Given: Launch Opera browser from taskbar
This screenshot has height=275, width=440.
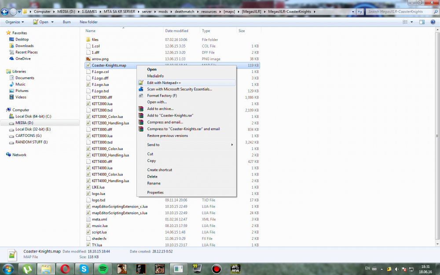Looking at the screenshot, I should pos(64,268).
